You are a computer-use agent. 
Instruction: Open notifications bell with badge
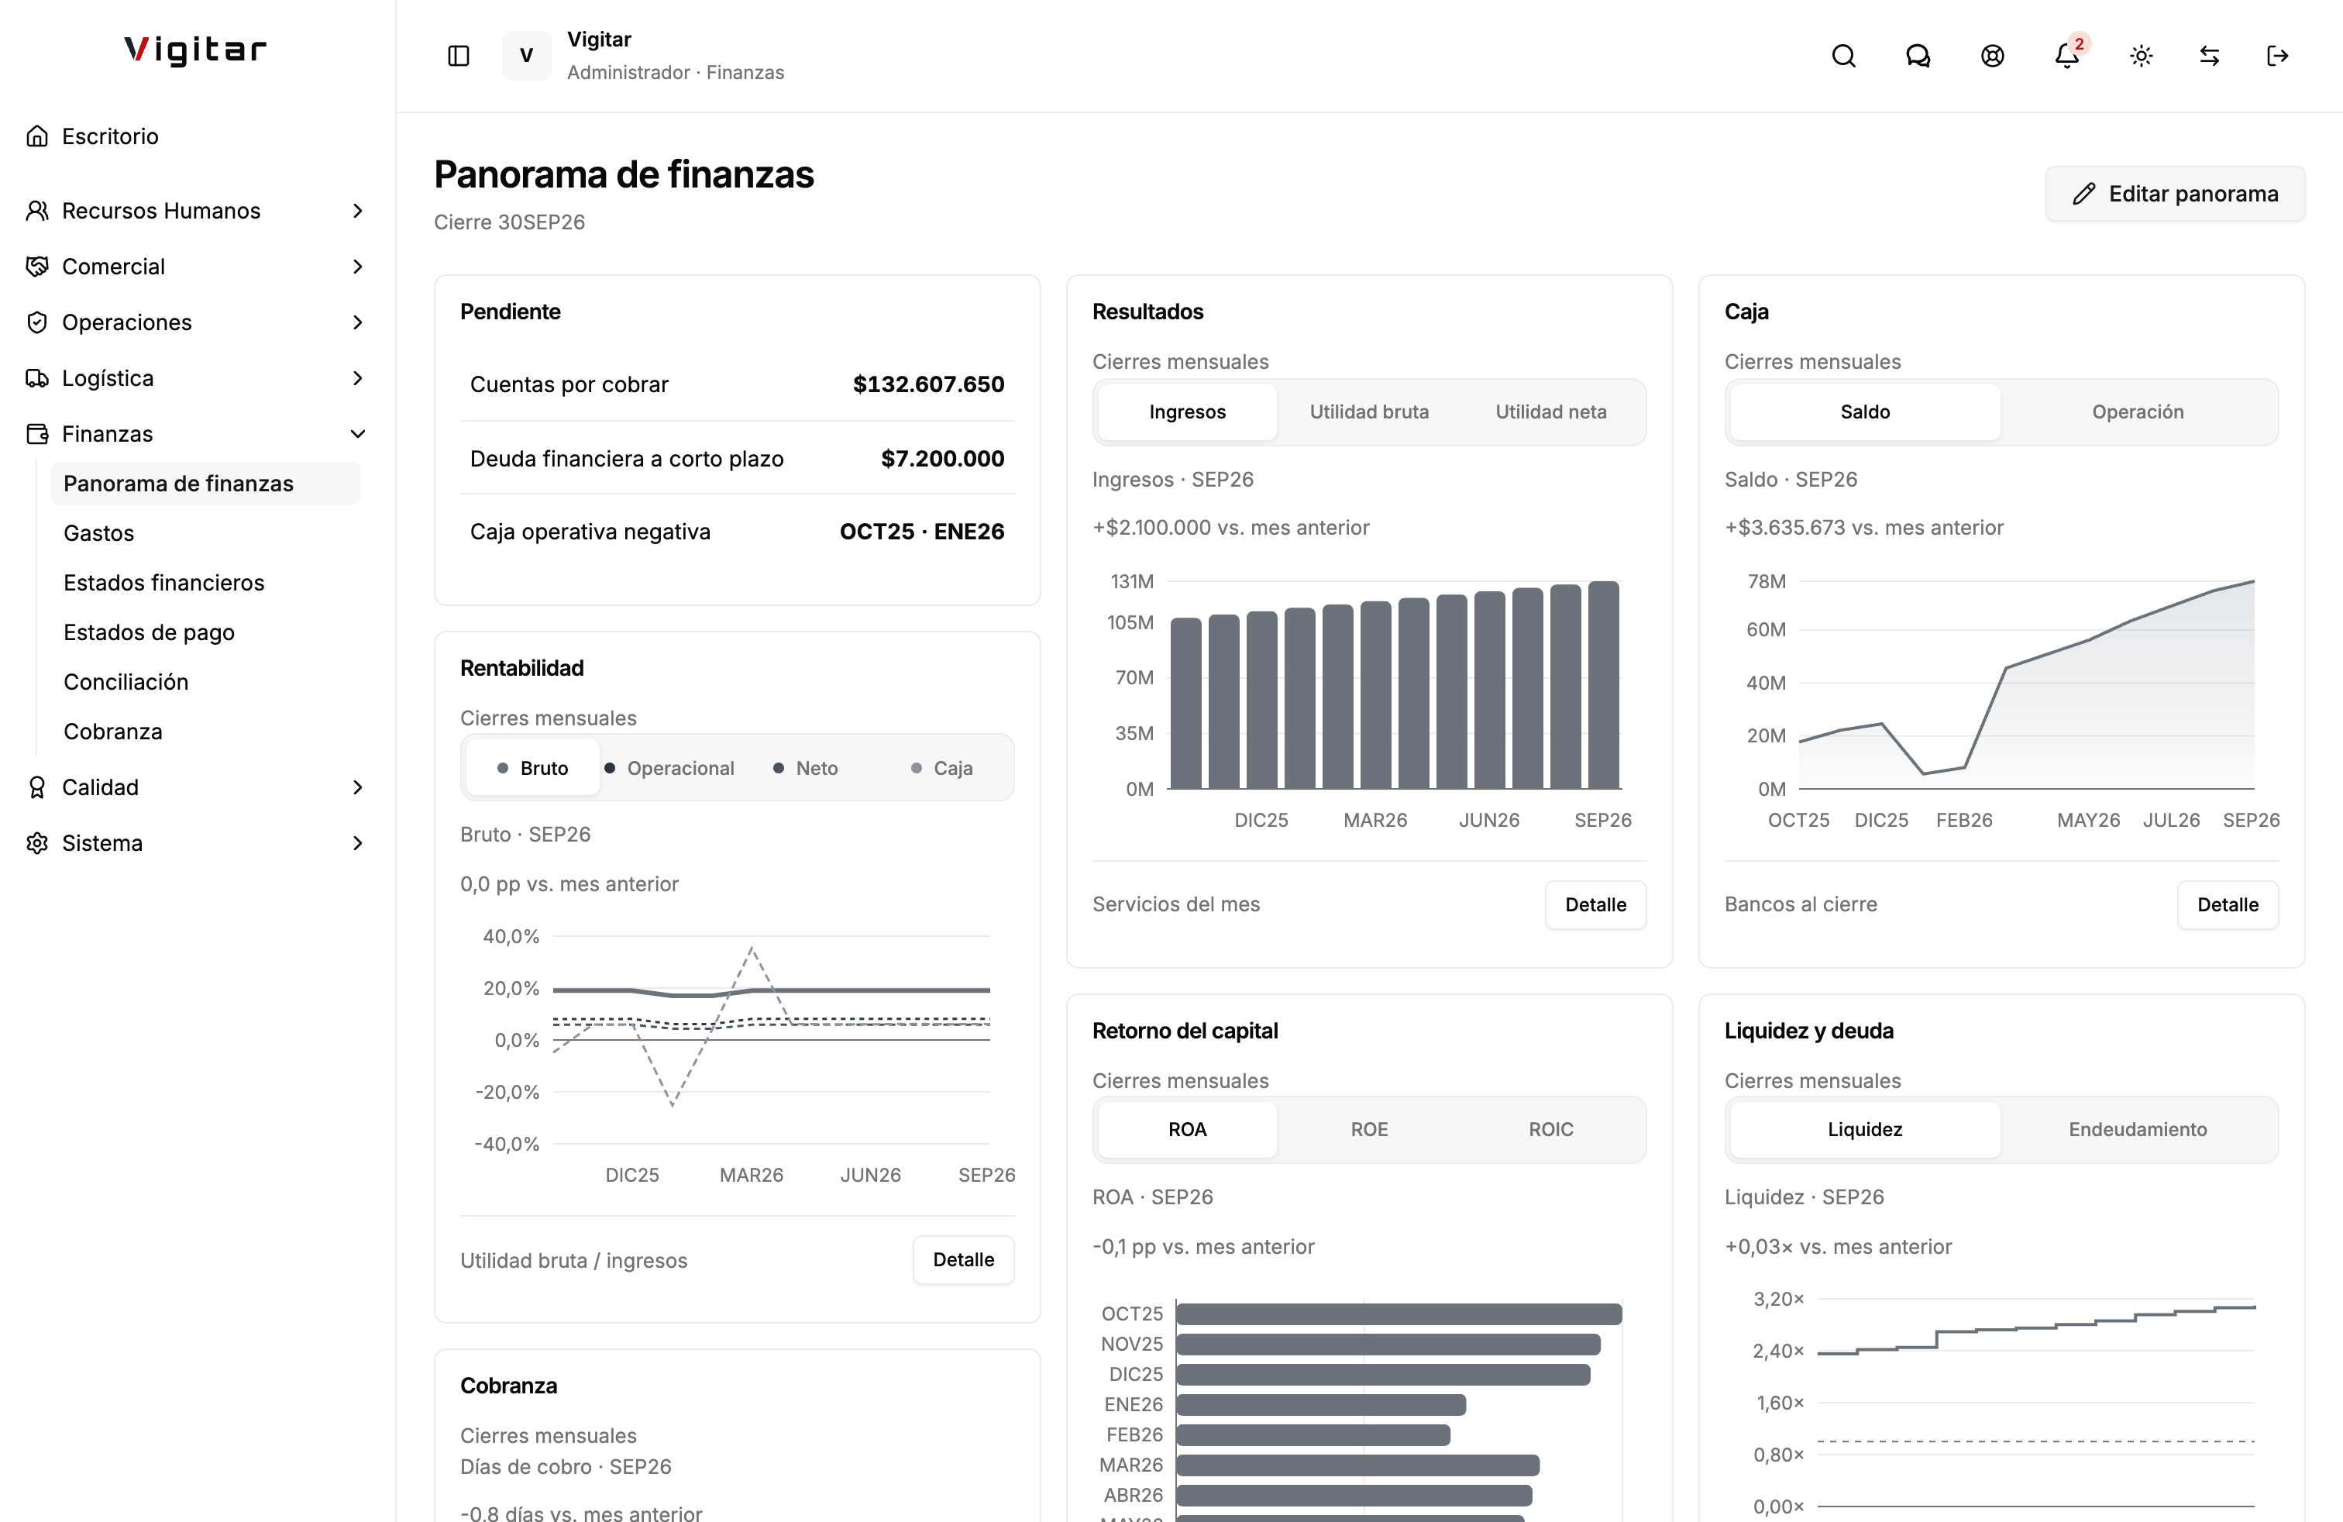click(x=2067, y=56)
